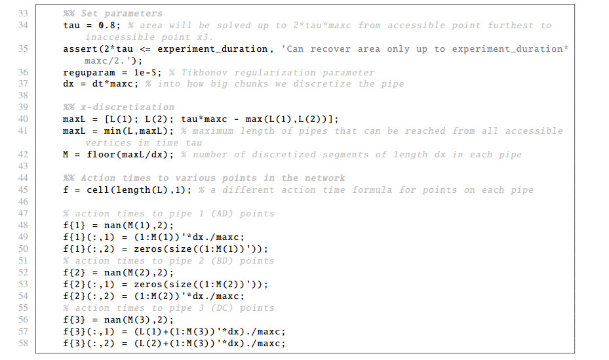Click the '%% x-discretization' section heading

pyautogui.click(x=119, y=107)
